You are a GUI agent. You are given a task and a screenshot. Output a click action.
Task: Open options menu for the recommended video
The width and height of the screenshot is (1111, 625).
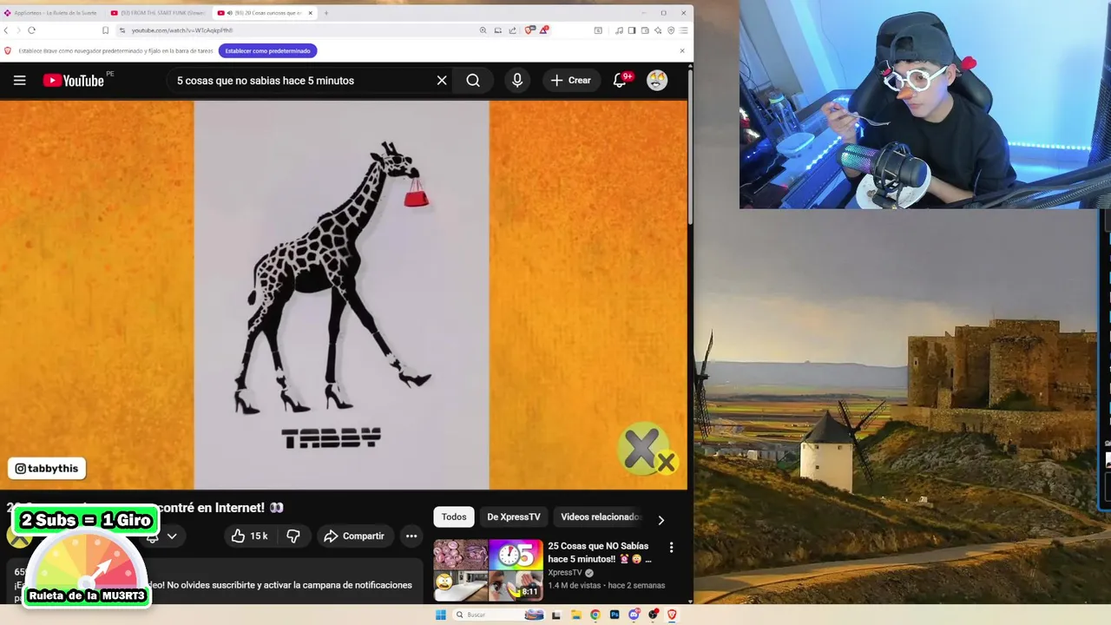(x=671, y=547)
